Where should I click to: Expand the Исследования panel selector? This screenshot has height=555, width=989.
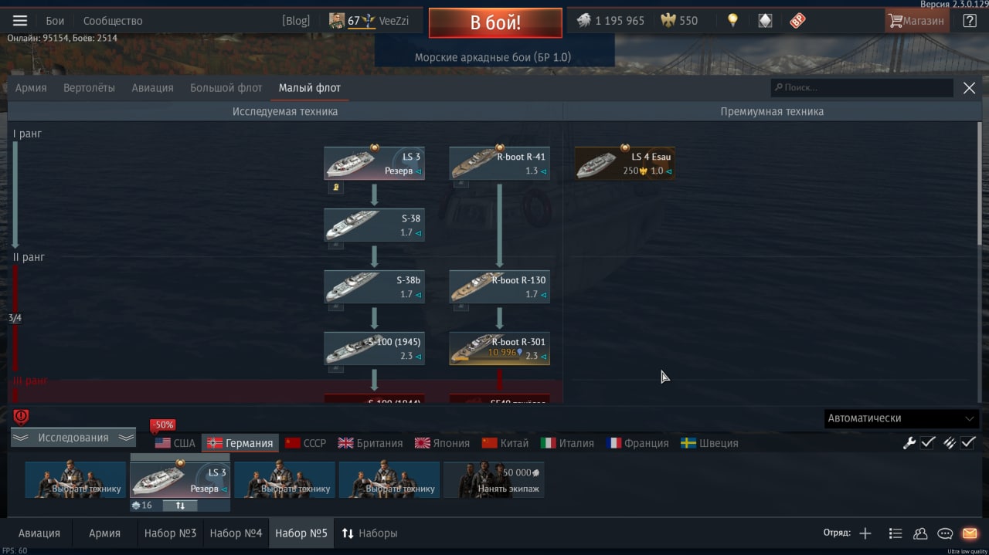coord(73,438)
